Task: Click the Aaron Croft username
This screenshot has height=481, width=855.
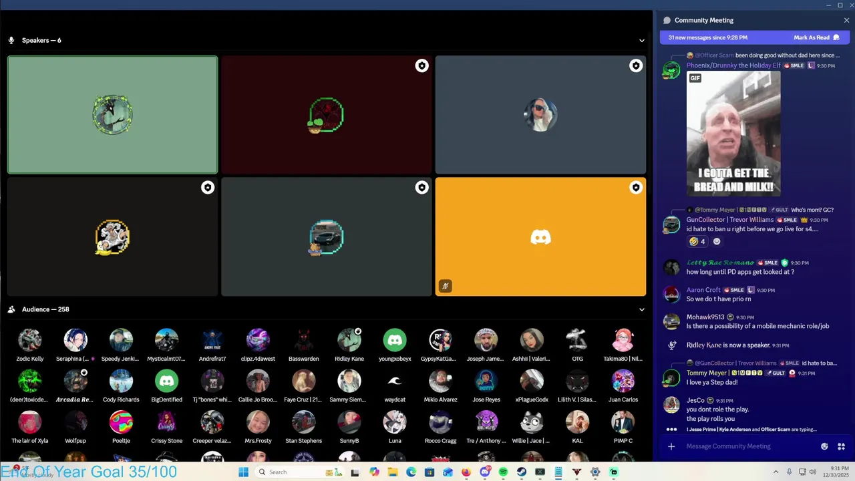Action: (703, 290)
